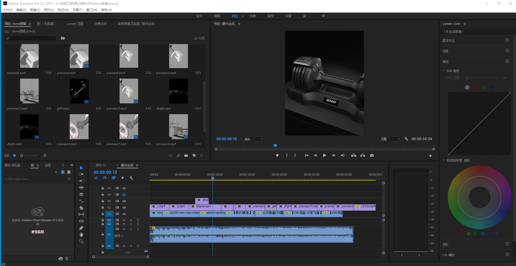Mark In point in Program monitor
Viewport: 516px width, 266px height.
click(x=287, y=155)
